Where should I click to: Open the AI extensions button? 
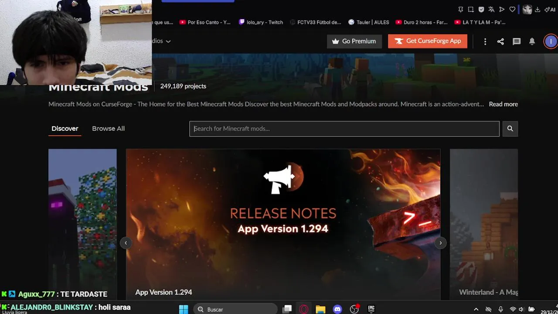(550, 10)
